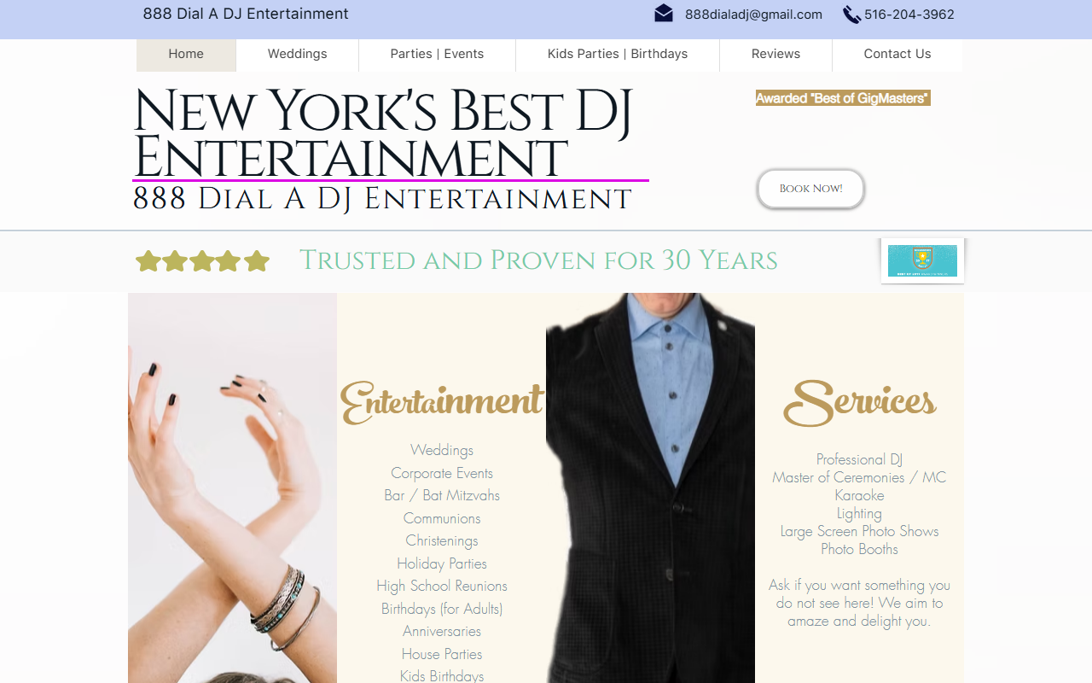Click the Entertainment script heading

click(441, 402)
